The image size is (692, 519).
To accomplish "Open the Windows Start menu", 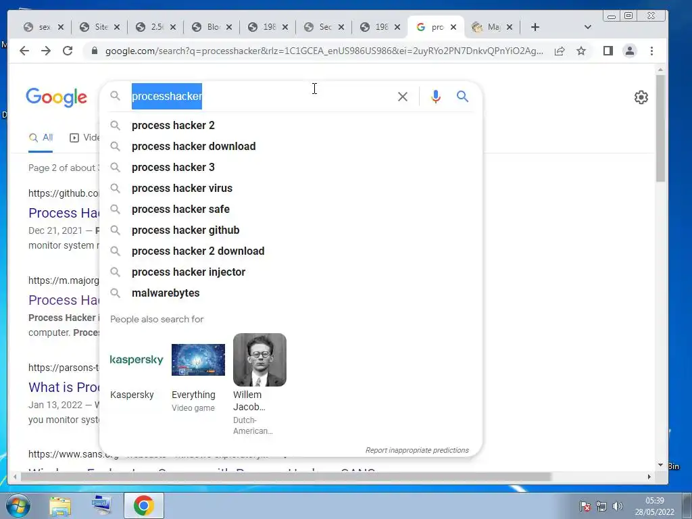I will [x=18, y=505].
